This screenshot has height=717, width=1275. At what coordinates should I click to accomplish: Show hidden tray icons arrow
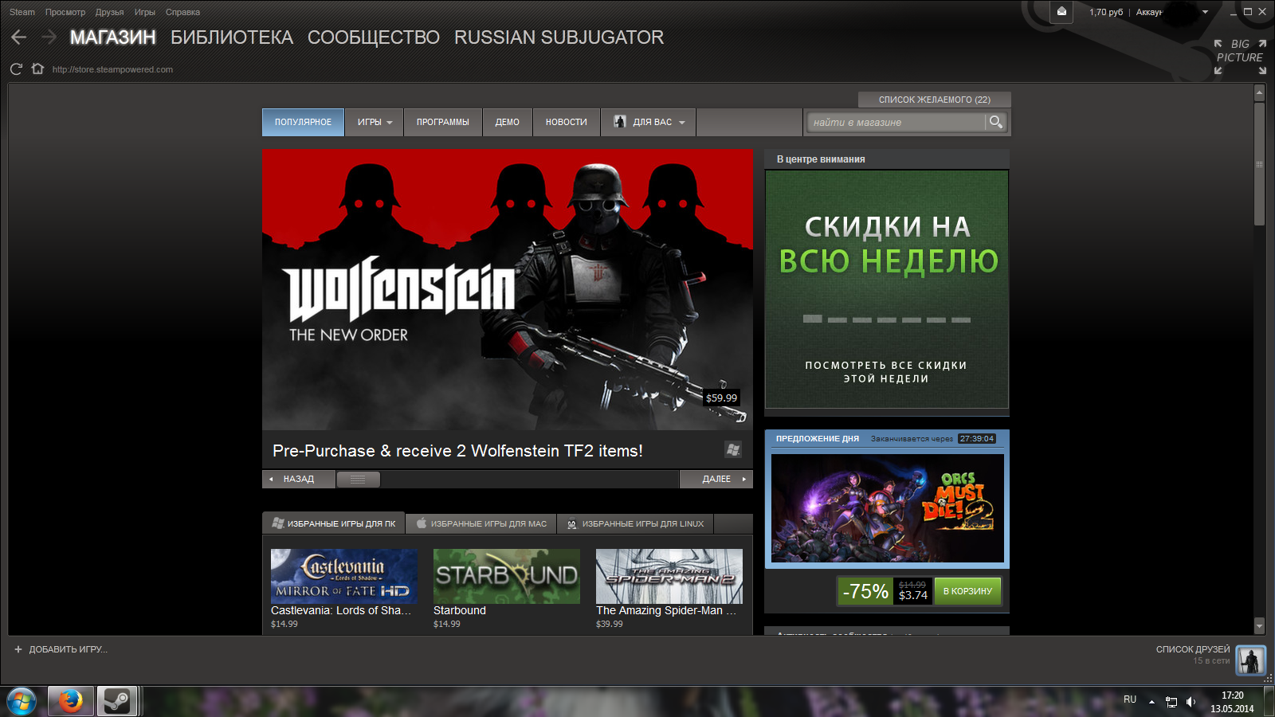(x=1151, y=702)
